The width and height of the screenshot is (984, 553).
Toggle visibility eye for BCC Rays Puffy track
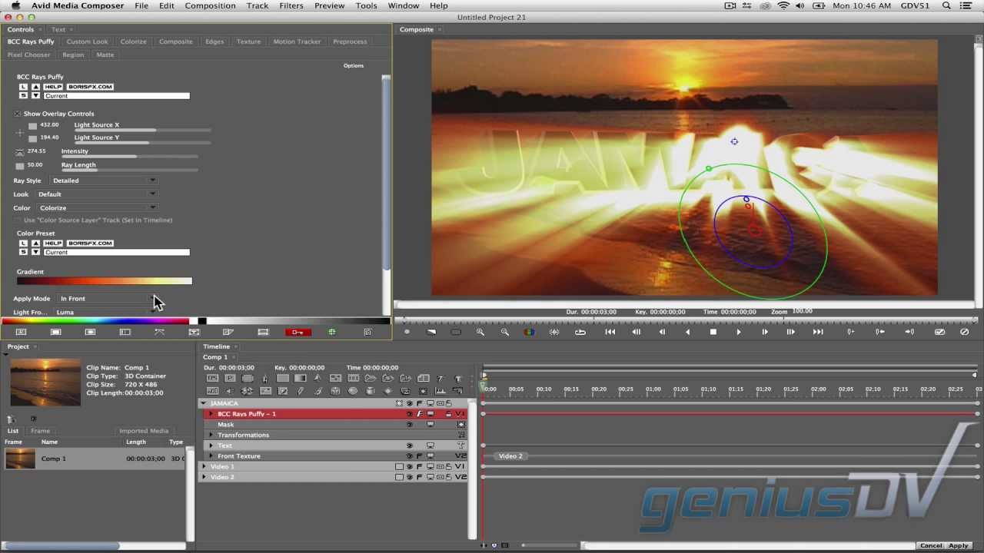[x=409, y=414]
